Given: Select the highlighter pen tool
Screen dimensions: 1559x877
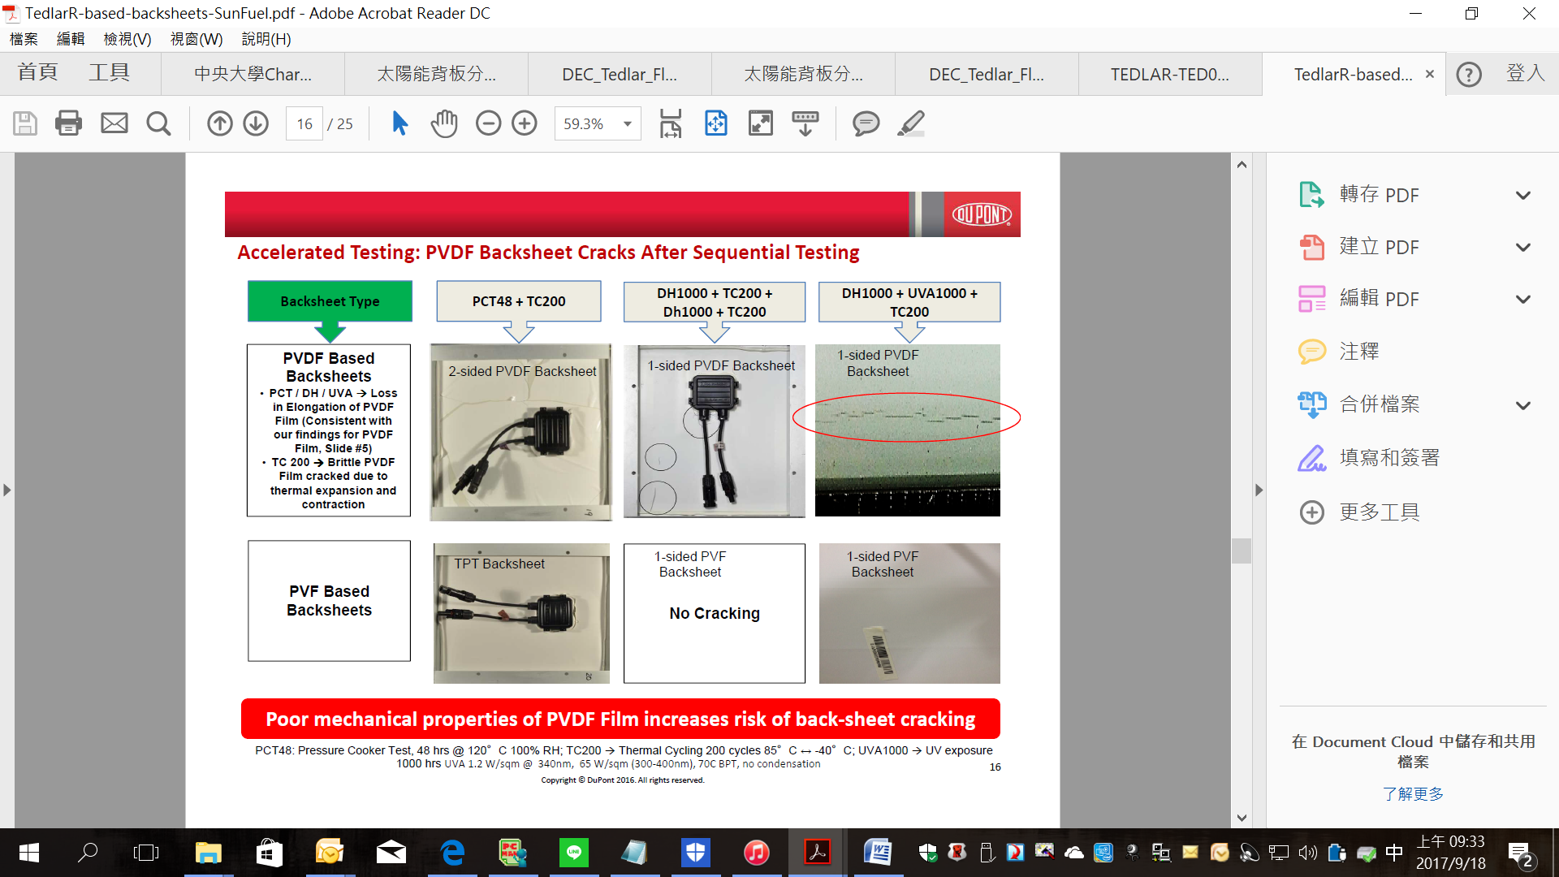Looking at the screenshot, I should click(x=911, y=123).
